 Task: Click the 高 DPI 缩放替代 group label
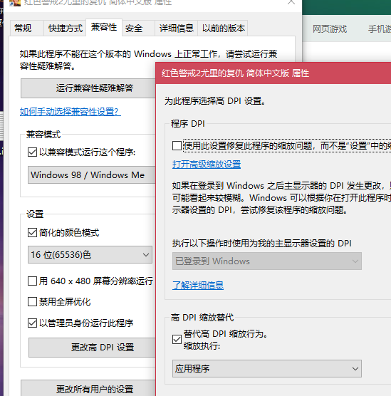[x=202, y=318]
